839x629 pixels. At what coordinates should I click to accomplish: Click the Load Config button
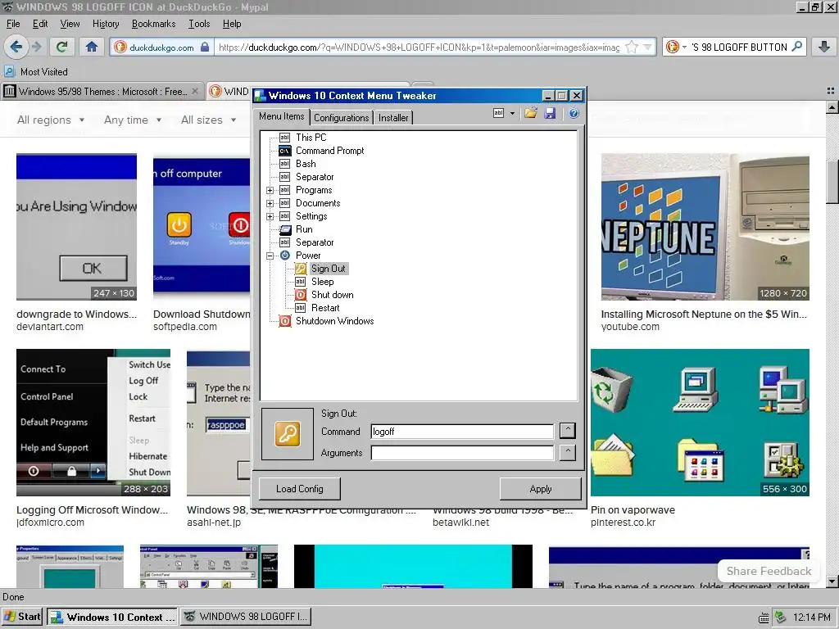(x=300, y=489)
